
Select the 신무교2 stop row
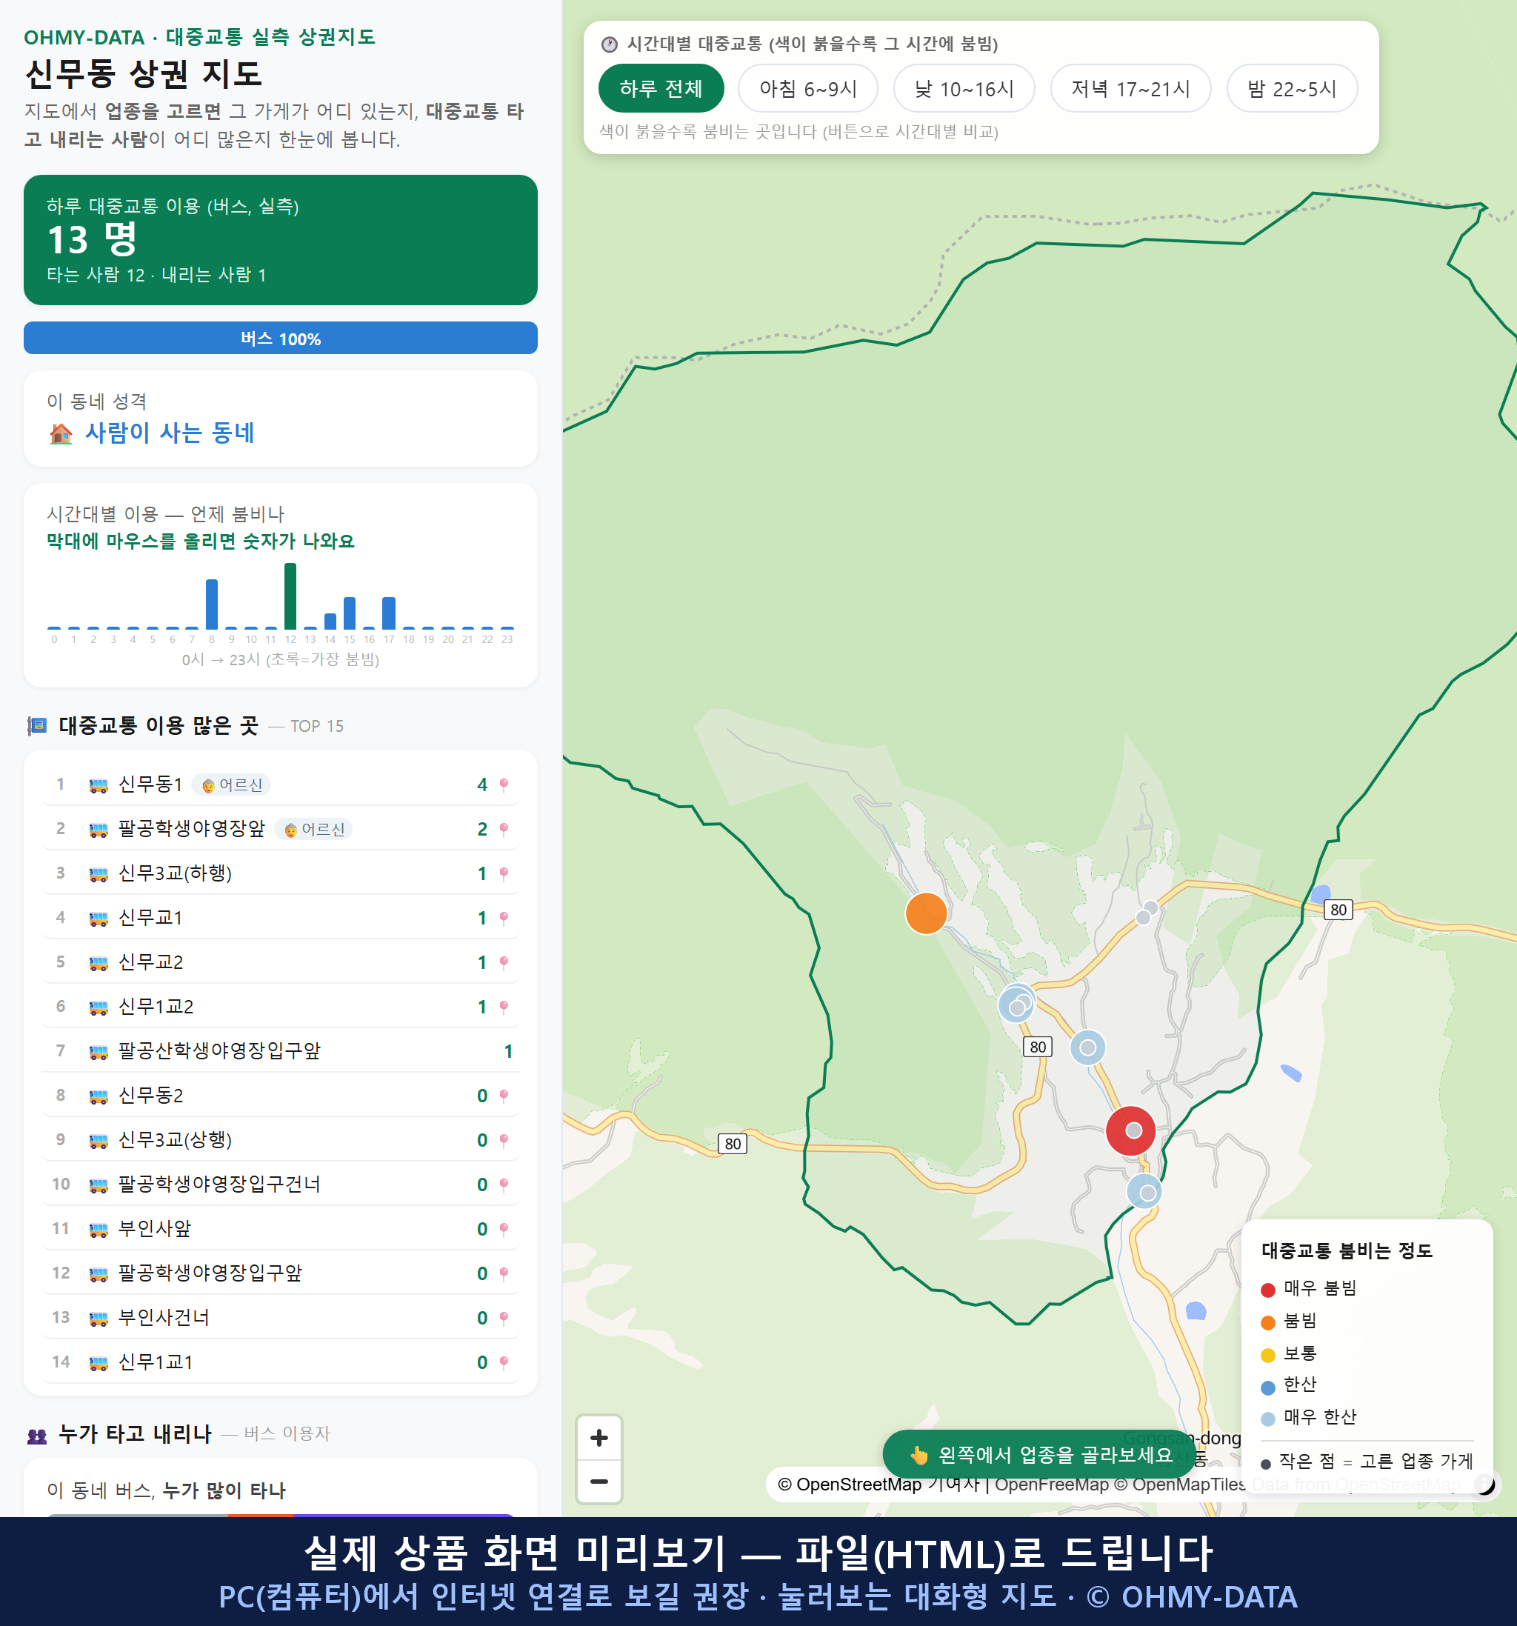(281, 963)
